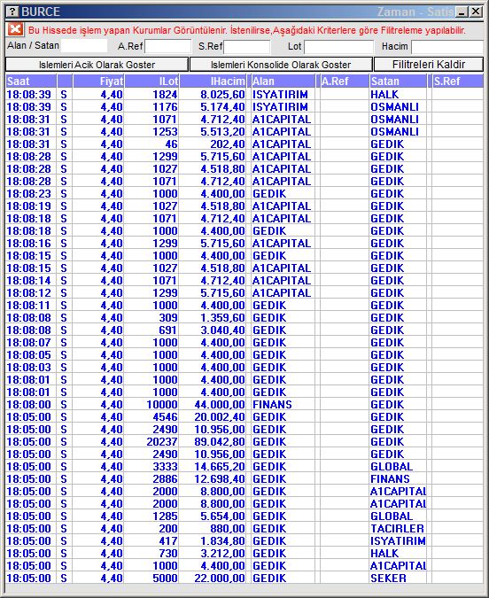Click time 18:08:14
The height and width of the screenshot is (598, 489).
pos(29,280)
